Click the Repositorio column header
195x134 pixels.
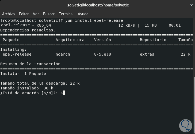pos(153,40)
